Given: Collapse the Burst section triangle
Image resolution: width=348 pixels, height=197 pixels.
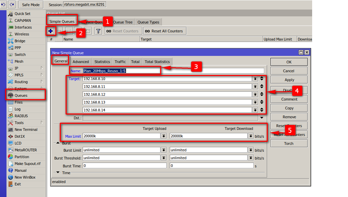Looking at the screenshot, I should point(58,143).
